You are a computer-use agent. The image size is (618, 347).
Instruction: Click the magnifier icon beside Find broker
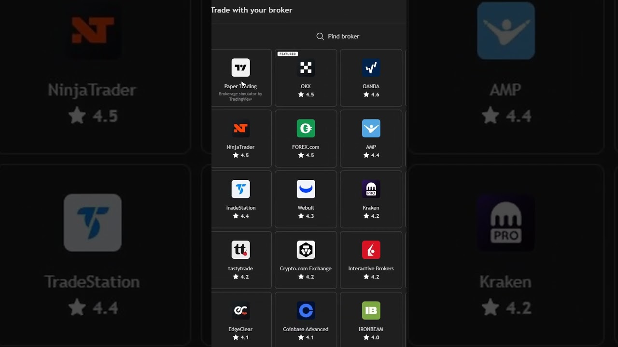(x=320, y=36)
